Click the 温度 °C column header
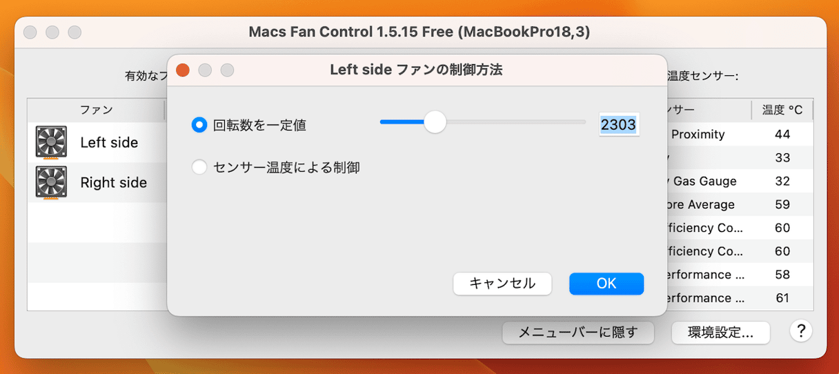839x374 pixels. click(782, 110)
